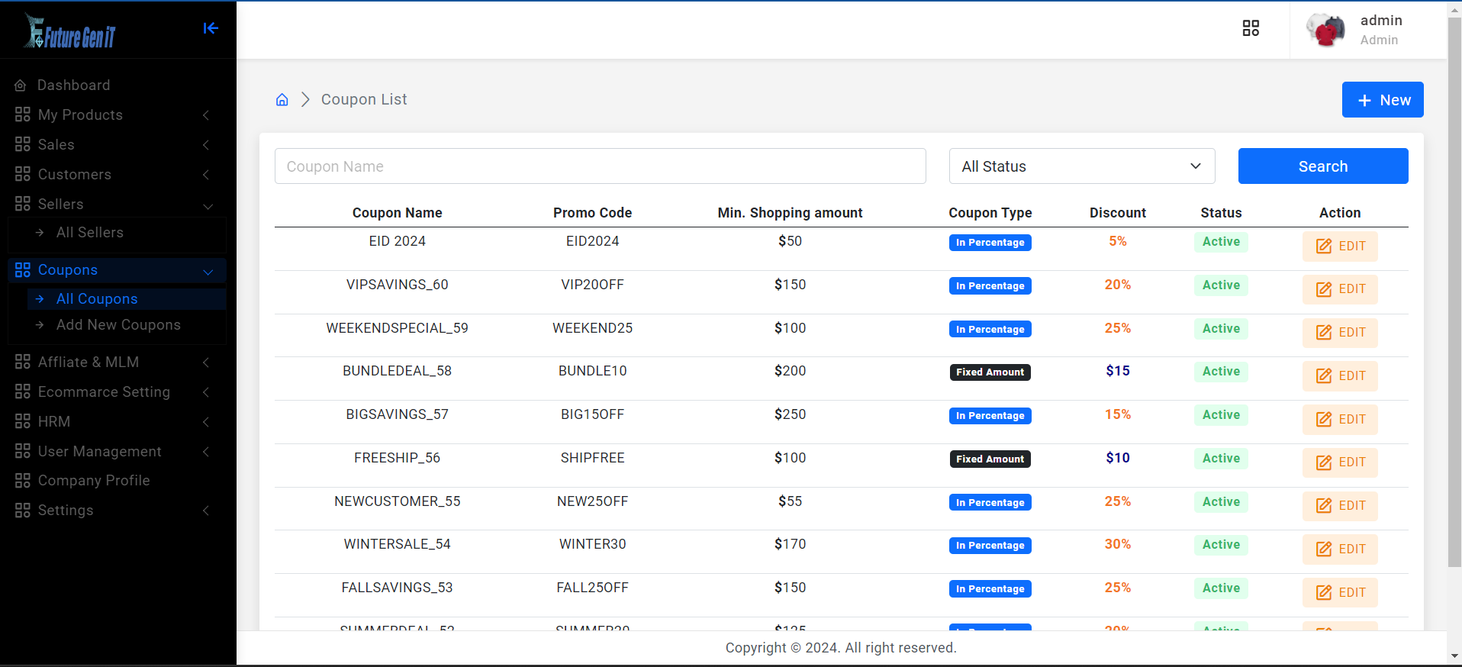Open the Affliate & MLM menu
The height and width of the screenshot is (667, 1462).
tap(89, 362)
